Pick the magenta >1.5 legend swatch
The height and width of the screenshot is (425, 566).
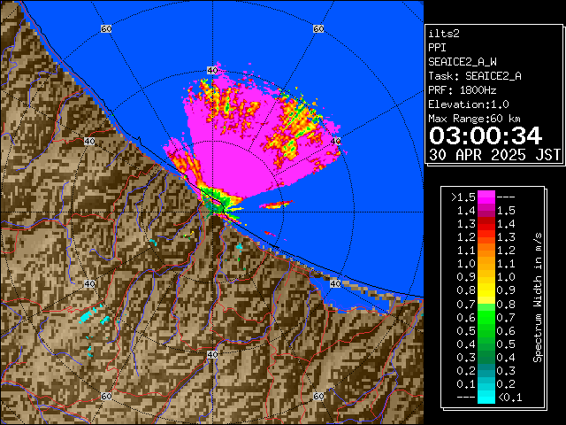coord(486,197)
